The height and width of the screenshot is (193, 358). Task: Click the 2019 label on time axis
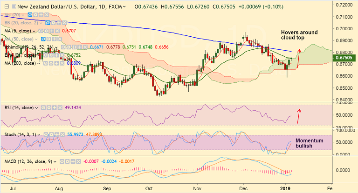(x=285, y=189)
